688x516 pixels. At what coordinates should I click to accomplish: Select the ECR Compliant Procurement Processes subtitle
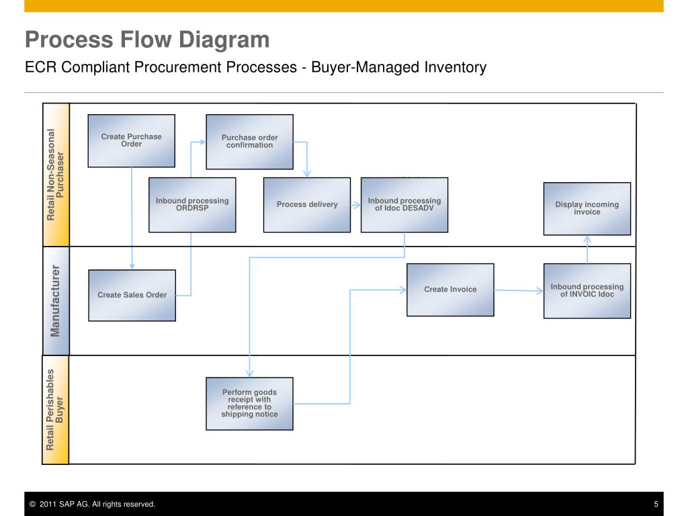(255, 67)
